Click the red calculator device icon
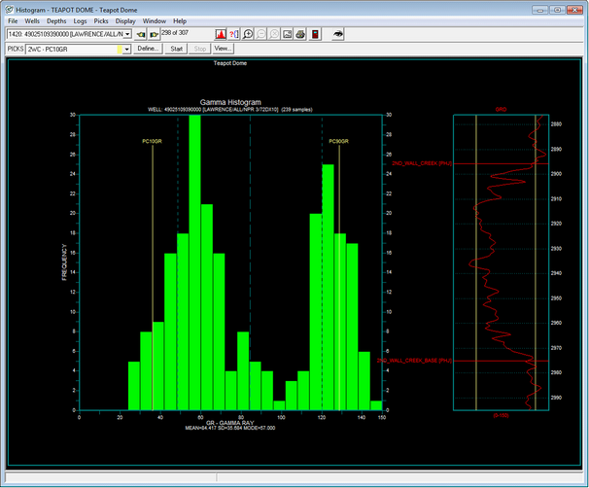This screenshot has height=488, width=589. [x=315, y=34]
